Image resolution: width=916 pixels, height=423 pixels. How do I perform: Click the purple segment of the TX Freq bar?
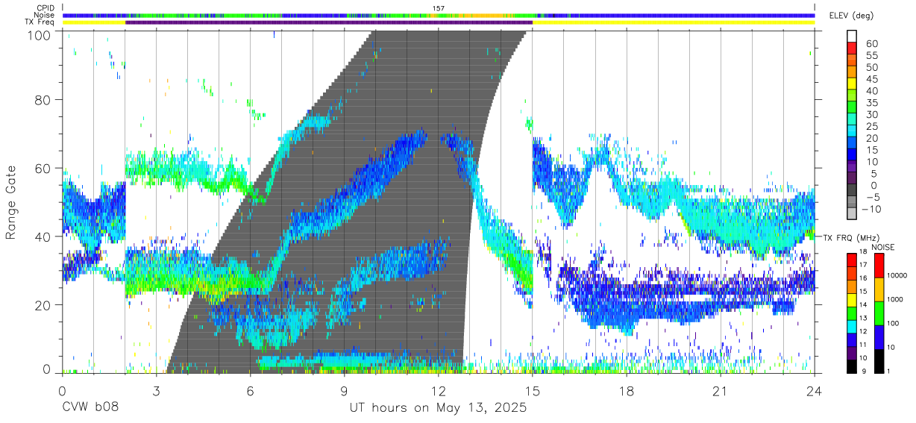point(329,22)
